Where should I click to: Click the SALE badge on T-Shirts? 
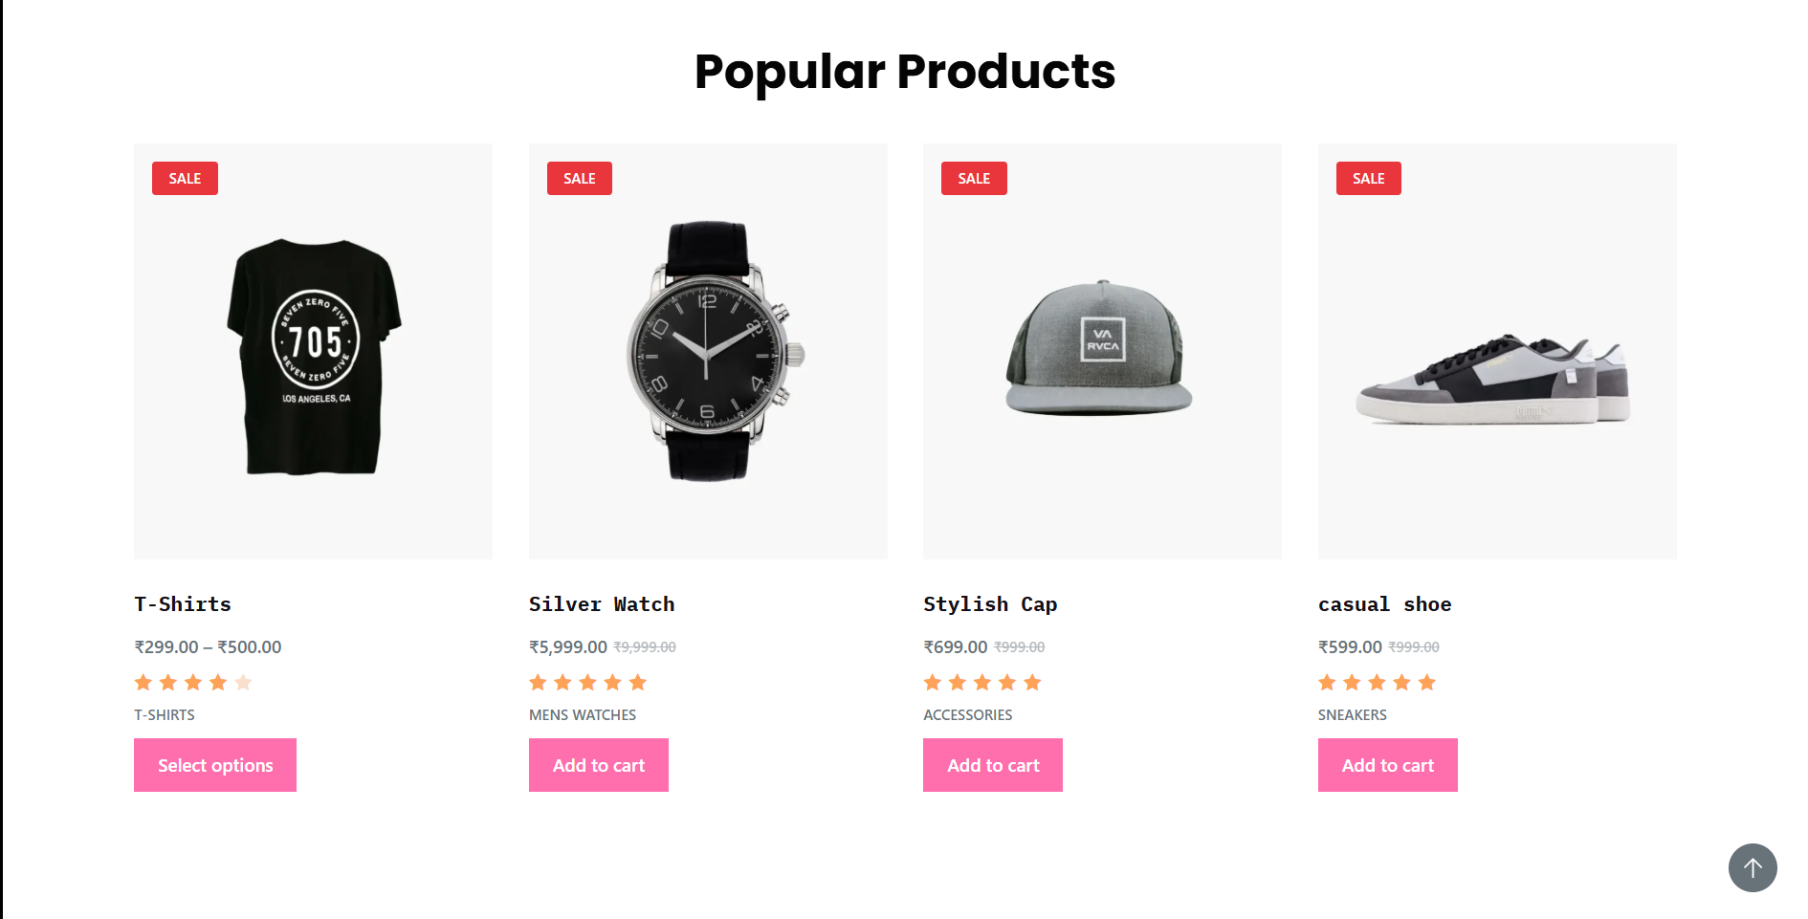point(185,179)
